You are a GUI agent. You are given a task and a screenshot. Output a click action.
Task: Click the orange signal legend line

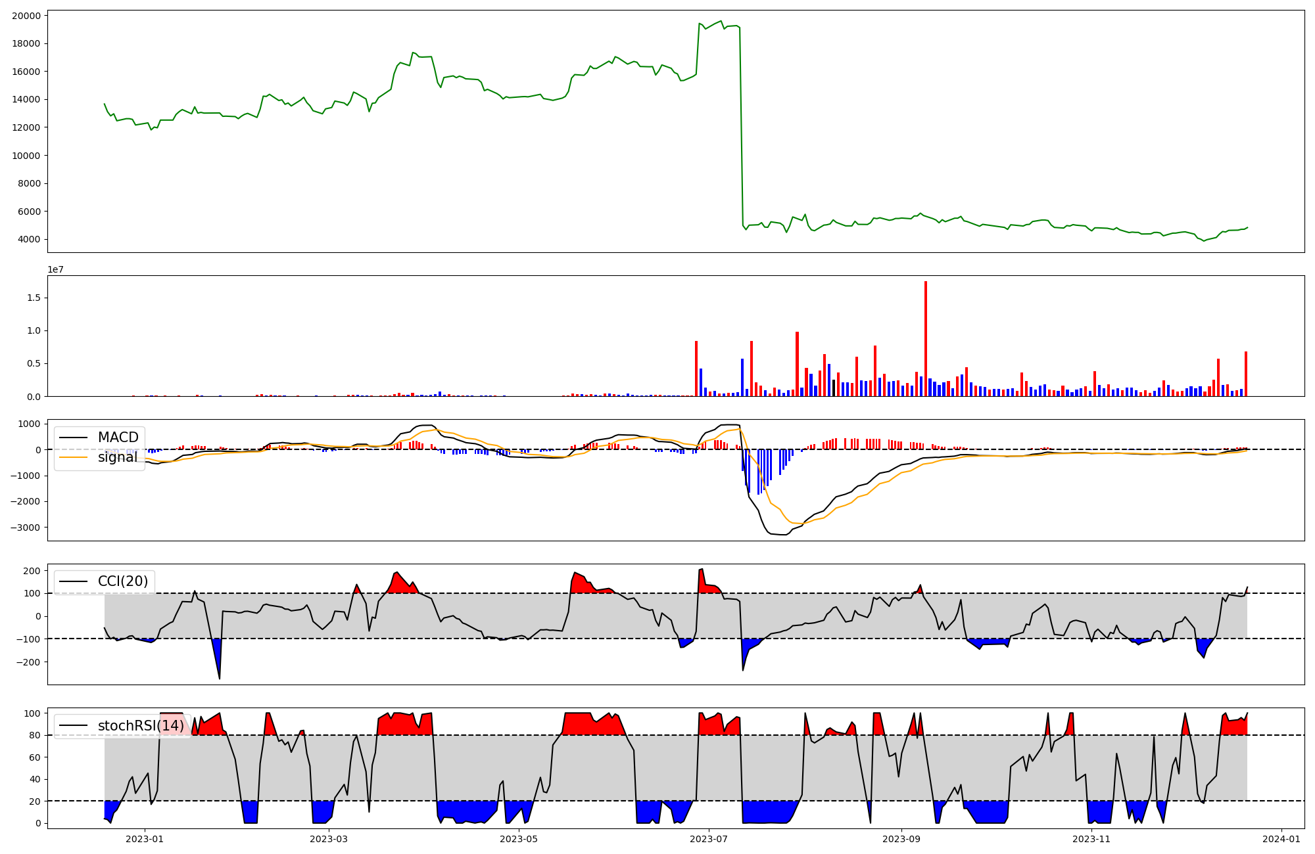(73, 457)
